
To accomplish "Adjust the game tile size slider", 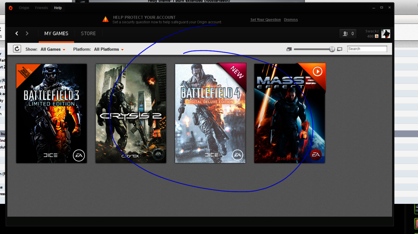I will [332, 49].
